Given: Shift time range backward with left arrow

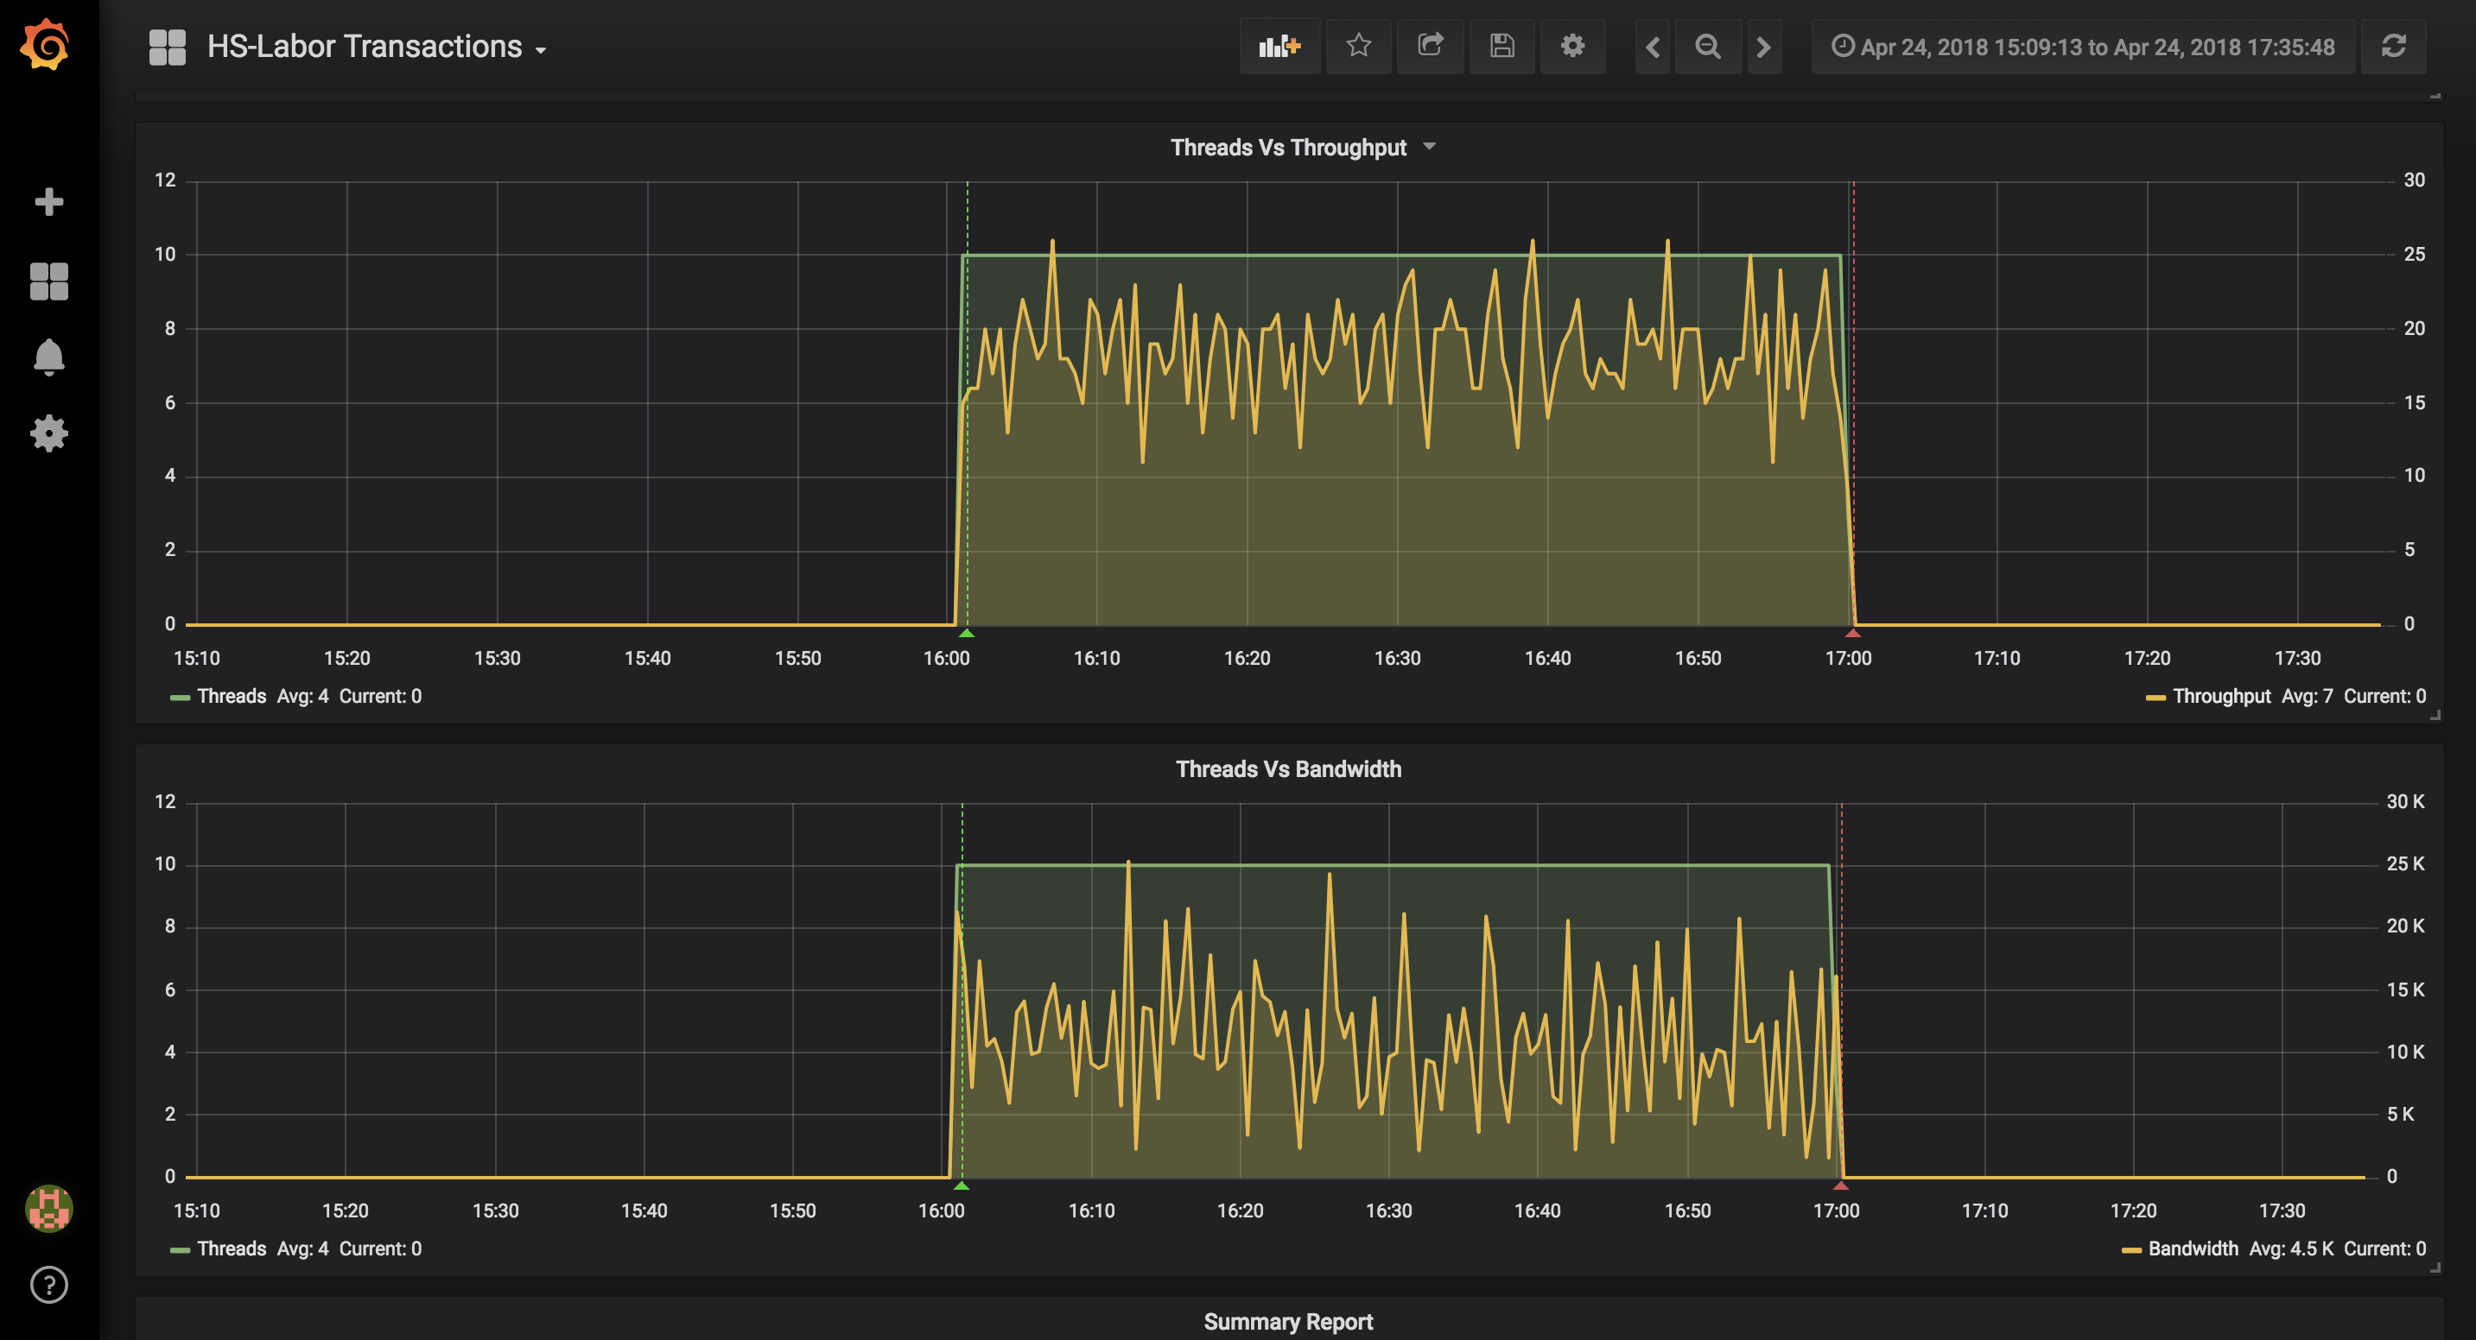Looking at the screenshot, I should coord(1653,47).
